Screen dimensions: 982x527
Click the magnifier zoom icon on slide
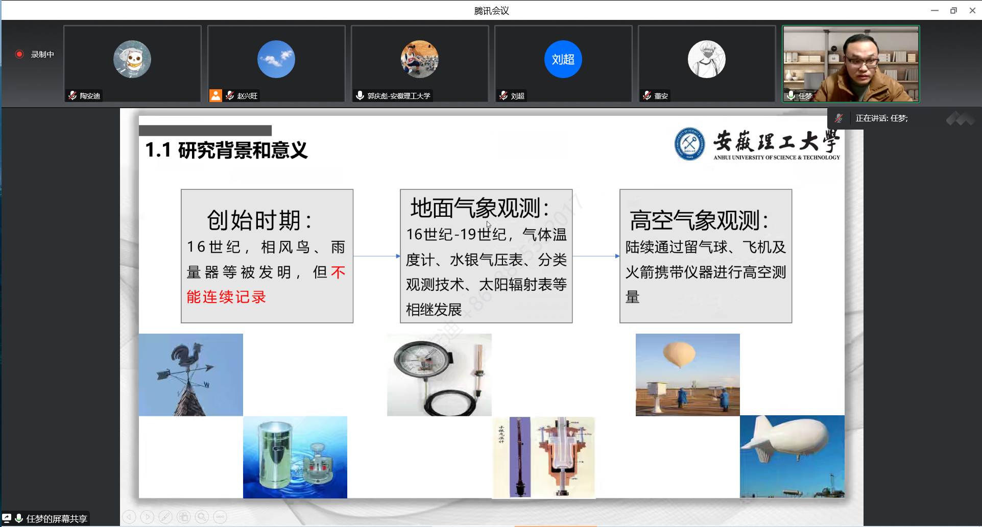[202, 517]
